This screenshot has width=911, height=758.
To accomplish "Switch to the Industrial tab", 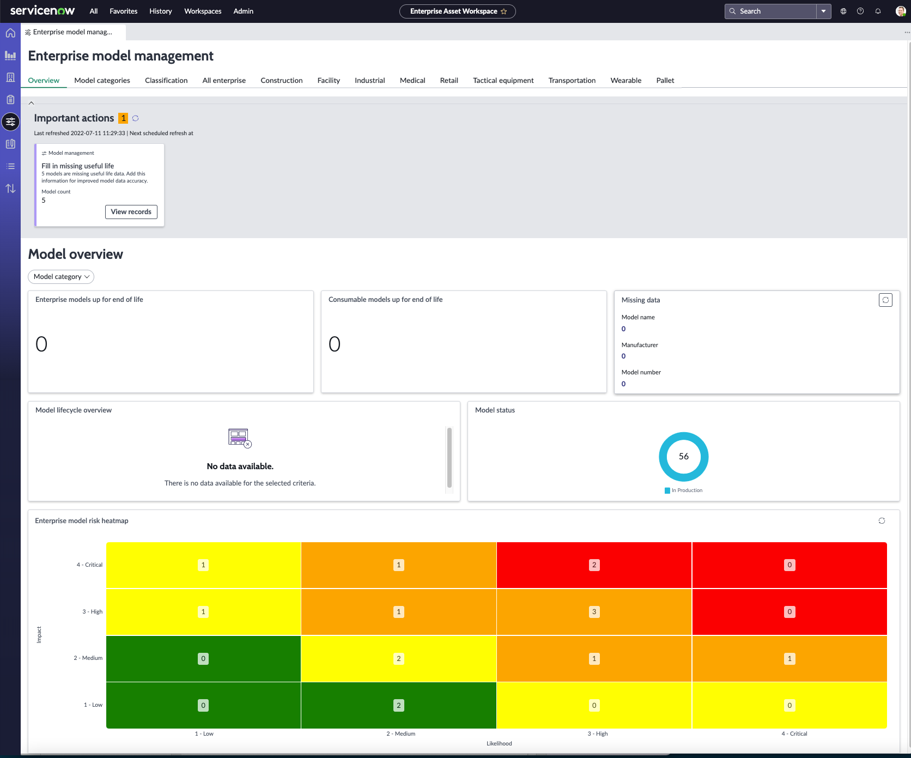I will 370,81.
